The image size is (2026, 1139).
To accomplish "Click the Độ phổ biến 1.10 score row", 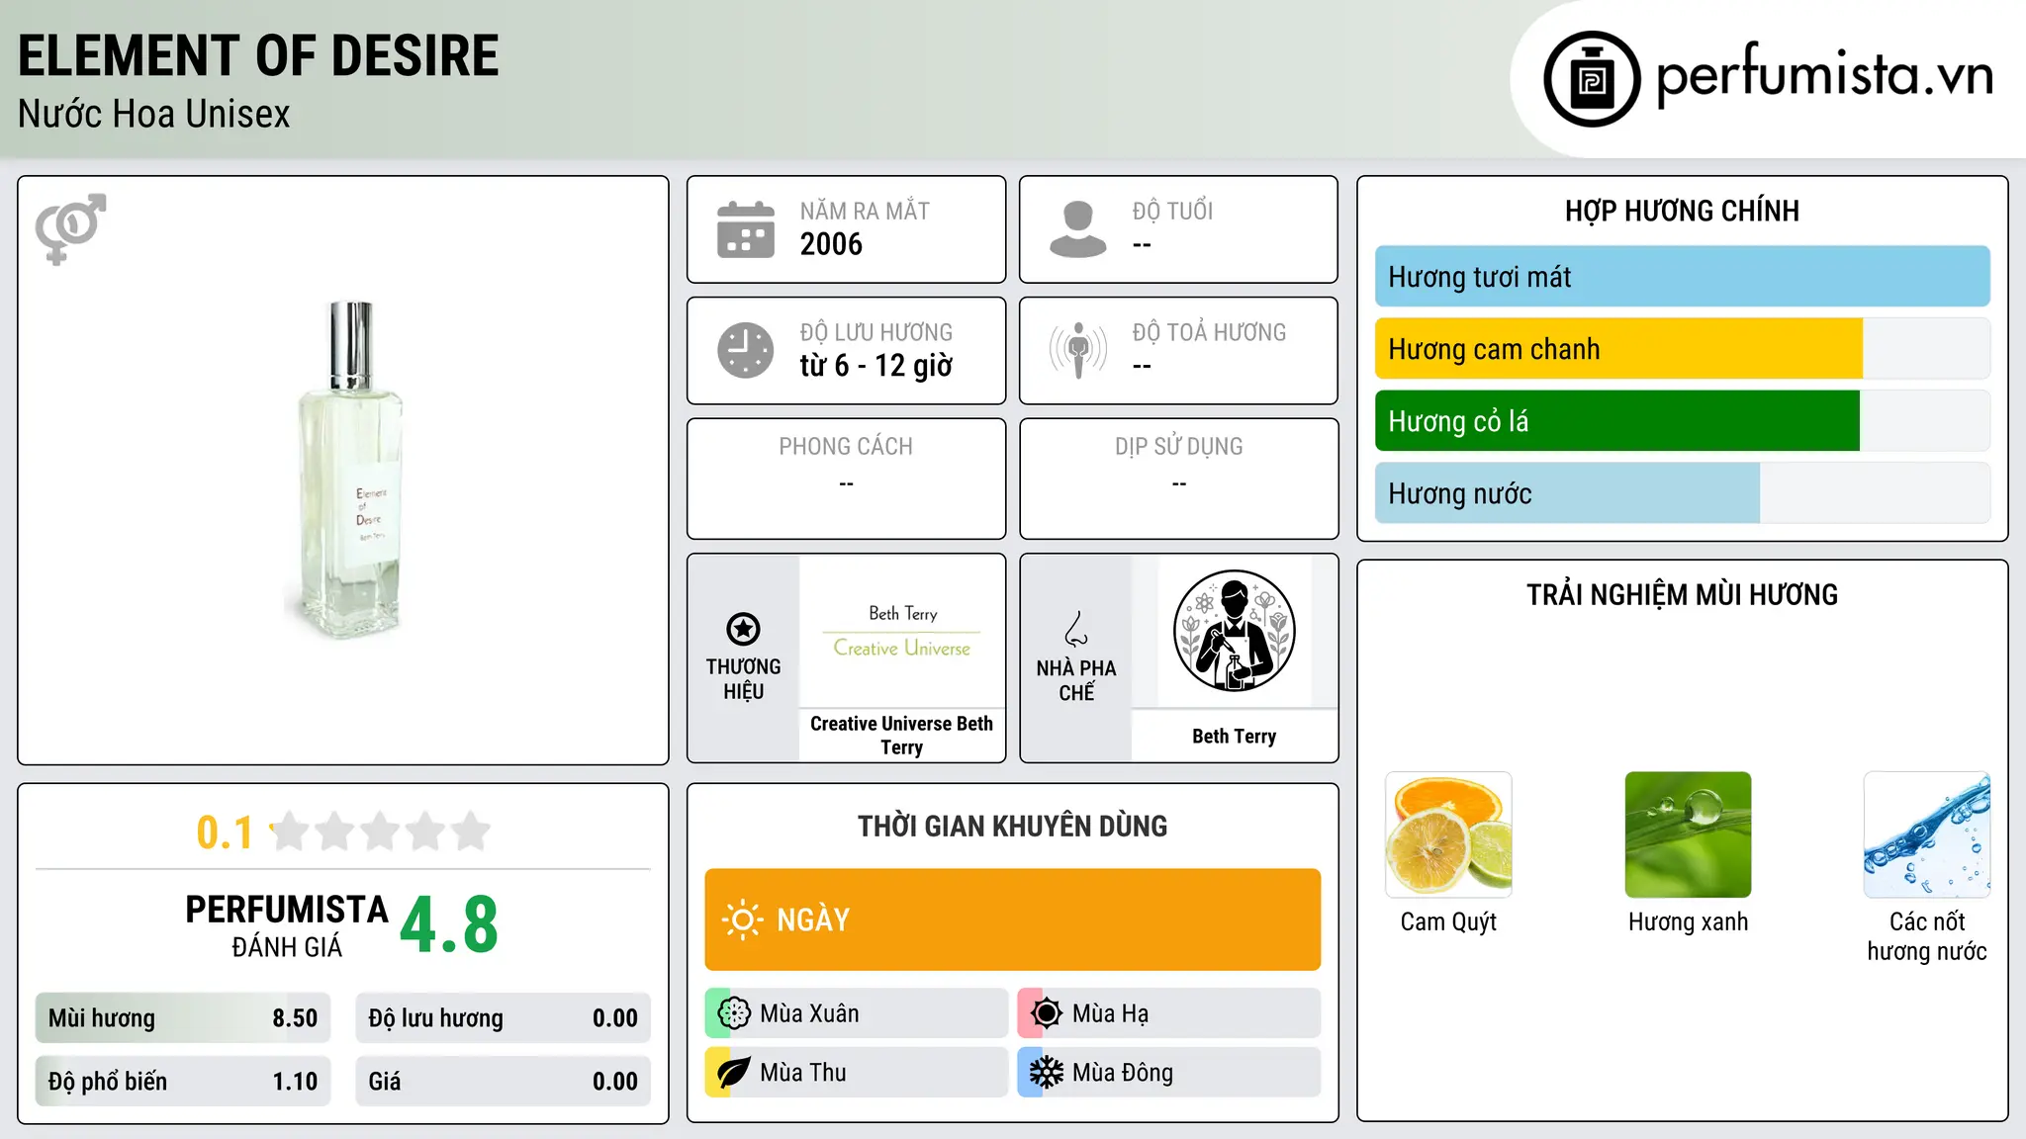I will click(x=183, y=1082).
